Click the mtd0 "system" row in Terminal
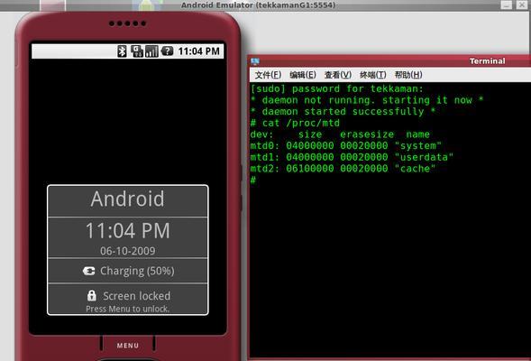 point(346,146)
